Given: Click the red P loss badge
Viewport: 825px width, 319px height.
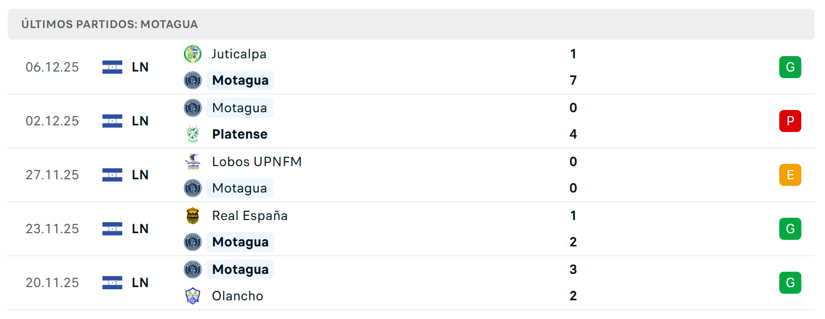Looking at the screenshot, I should point(790,121).
